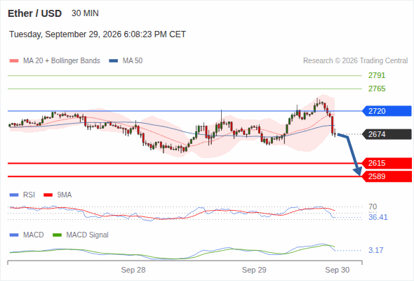Click the black 2674 current price tag
414x281 pixels.
click(x=387, y=134)
